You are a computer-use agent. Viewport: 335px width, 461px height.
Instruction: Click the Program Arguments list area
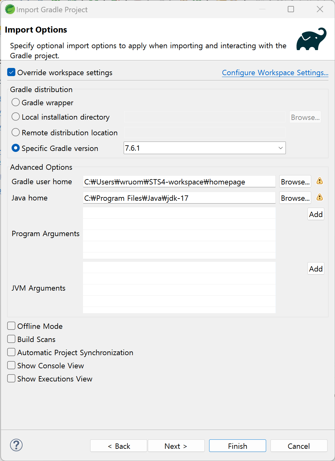(x=179, y=233)
